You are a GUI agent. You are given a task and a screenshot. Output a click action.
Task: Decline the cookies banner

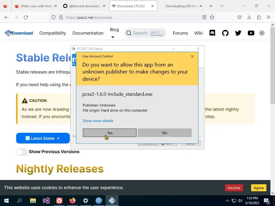tap(234, 188)
